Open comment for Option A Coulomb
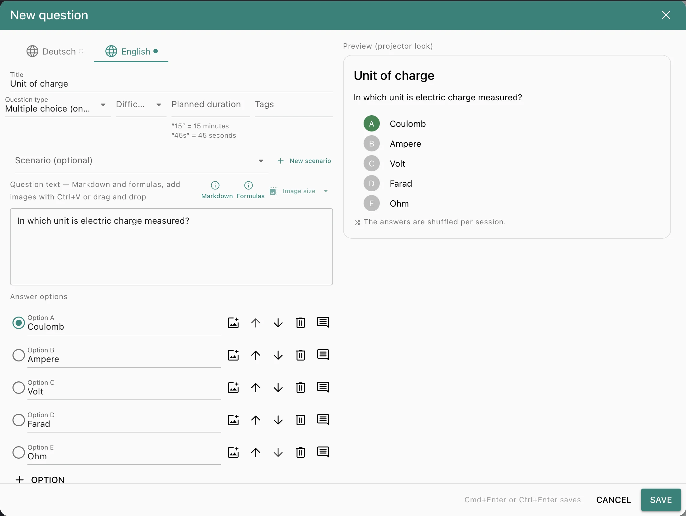Viewport: 686px width, 516px height. coord(323,323)
